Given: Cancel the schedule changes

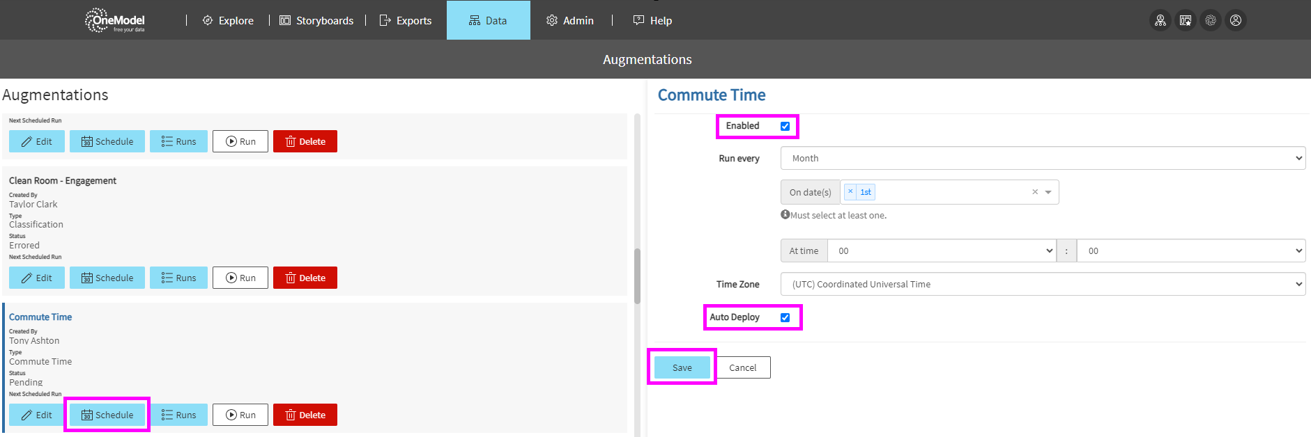Looking at the screenshot, I should (742, 367).
